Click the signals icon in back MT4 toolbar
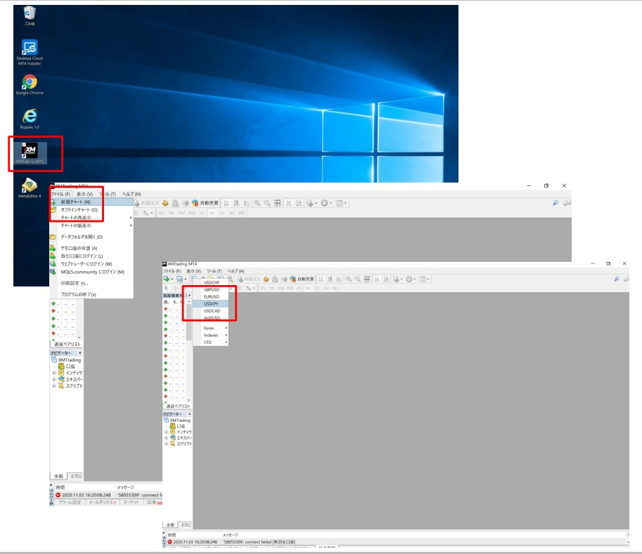 [x=185, y=203]
